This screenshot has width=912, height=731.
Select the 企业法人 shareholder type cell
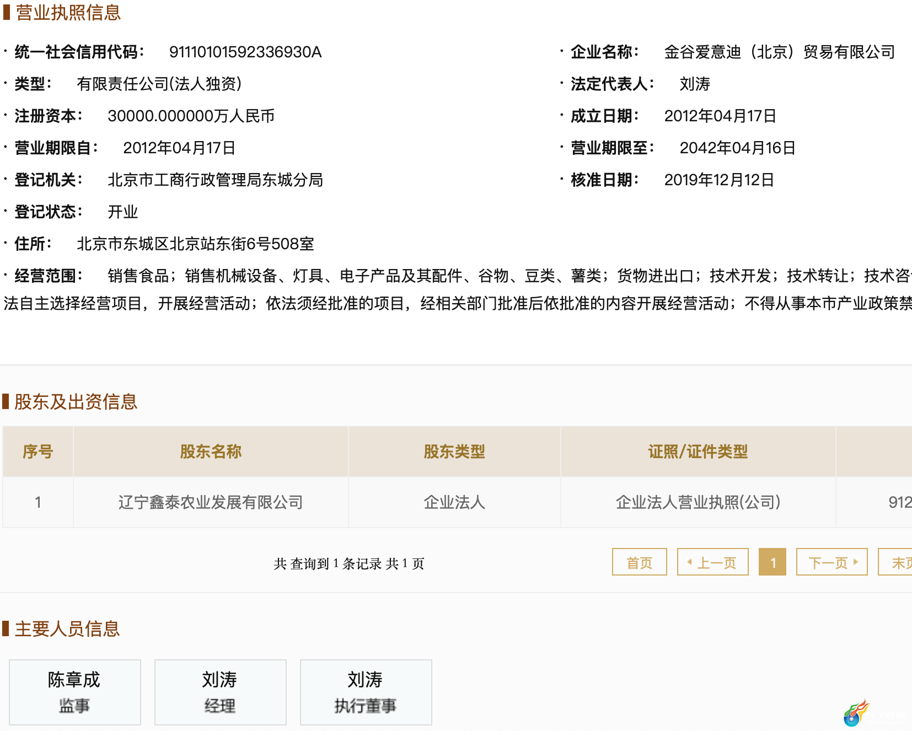(x=454, y=502)
